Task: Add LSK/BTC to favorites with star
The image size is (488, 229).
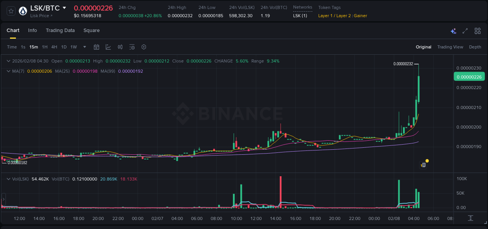Action: coord(11,11)
